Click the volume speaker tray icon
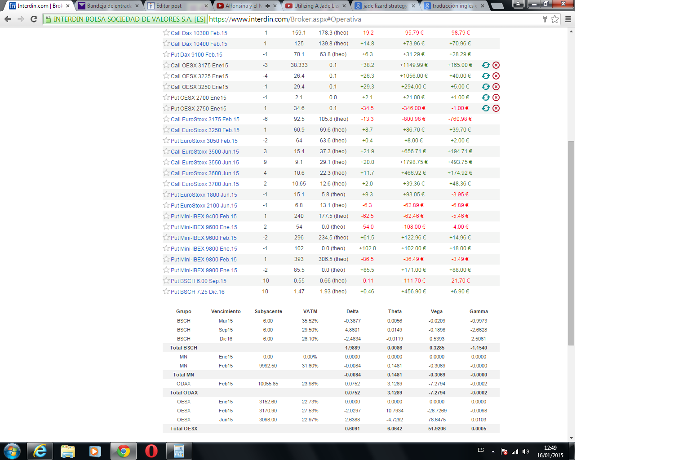Viewport: 674px width, 460px height. point(526,451)
